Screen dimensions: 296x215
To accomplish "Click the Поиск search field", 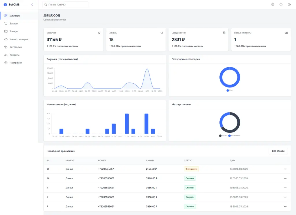I will pyautogui.click(x=65, y=5).
